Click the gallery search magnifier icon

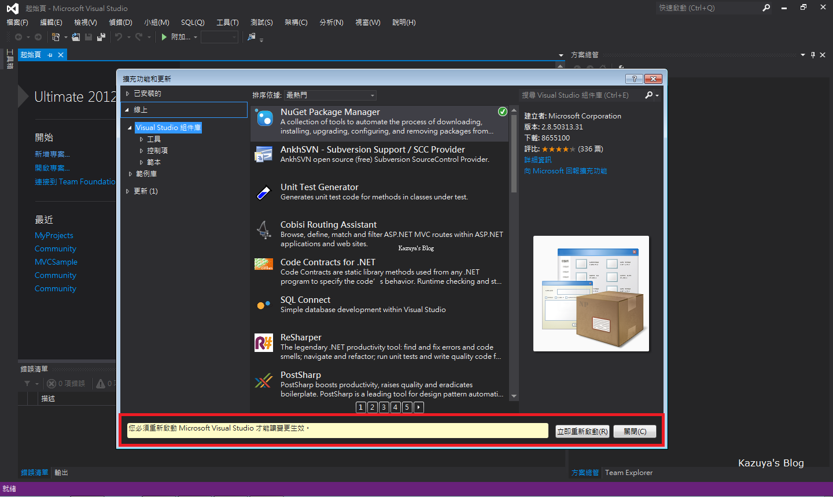coord(649,95)
